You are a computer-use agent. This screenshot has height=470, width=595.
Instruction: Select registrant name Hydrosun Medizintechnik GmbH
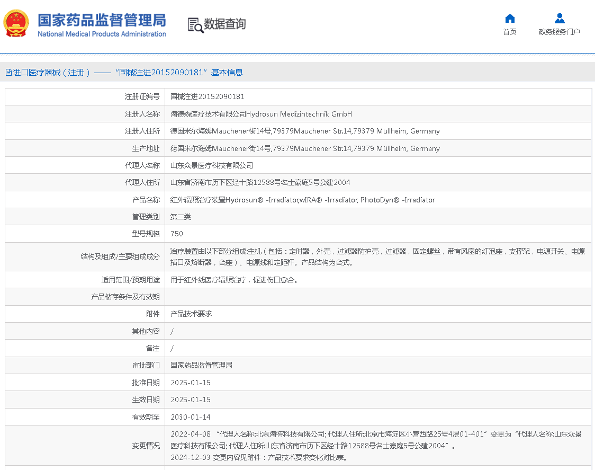299,114
